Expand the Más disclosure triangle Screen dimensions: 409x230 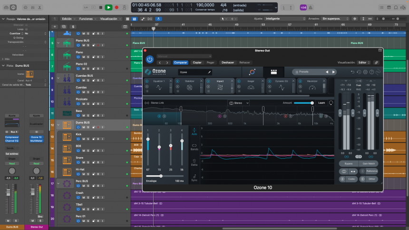[x=3, y=59]
